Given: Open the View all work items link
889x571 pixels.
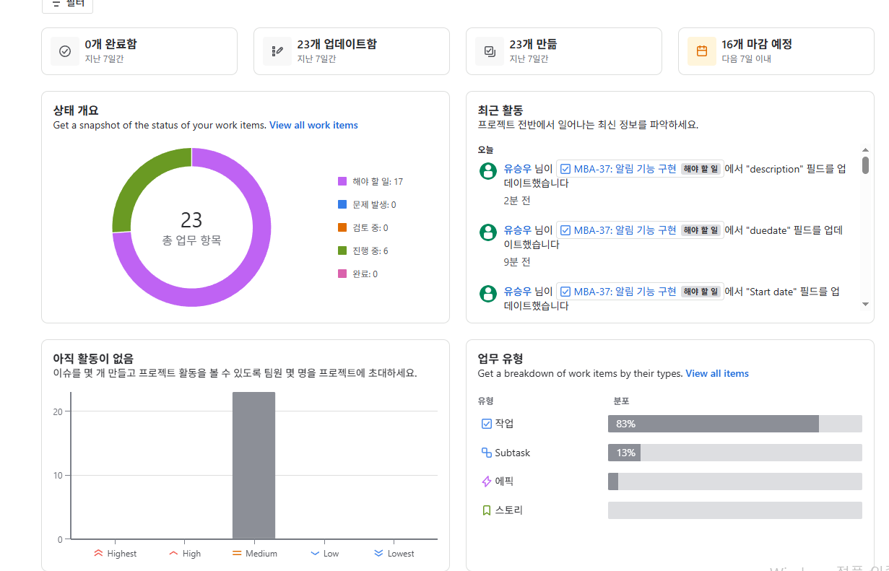Looking at the screenshot, I should point(313,125).
